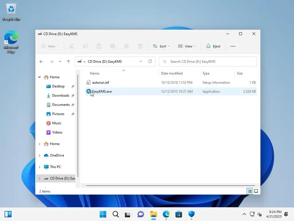
Task: Go back with the left arrow
Action: point(41,62)
